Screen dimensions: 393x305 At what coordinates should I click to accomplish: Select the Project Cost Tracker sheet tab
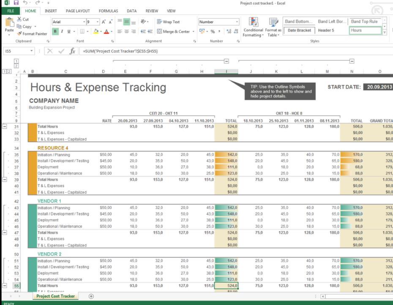click(55, 296)
